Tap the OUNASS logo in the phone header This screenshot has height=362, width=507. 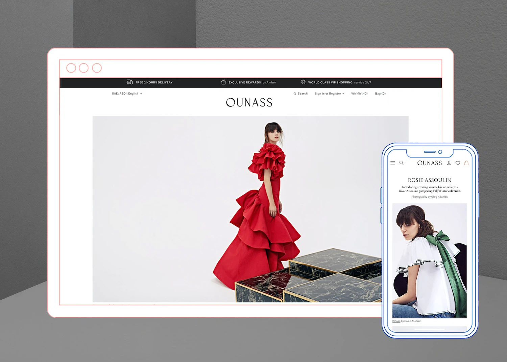(x=430, y=163)
